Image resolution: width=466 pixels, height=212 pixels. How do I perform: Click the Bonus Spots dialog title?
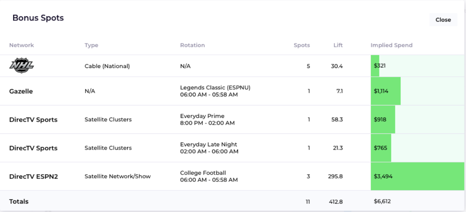[x=38, y=18]
